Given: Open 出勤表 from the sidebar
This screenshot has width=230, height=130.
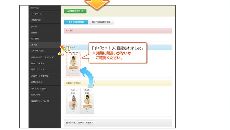Looking at the screenshot, I should pyautogui.click(x=34, y=32).
